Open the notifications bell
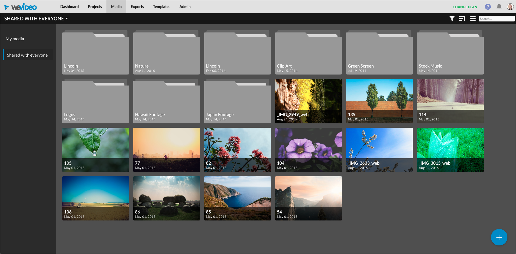 click(499, 7)
